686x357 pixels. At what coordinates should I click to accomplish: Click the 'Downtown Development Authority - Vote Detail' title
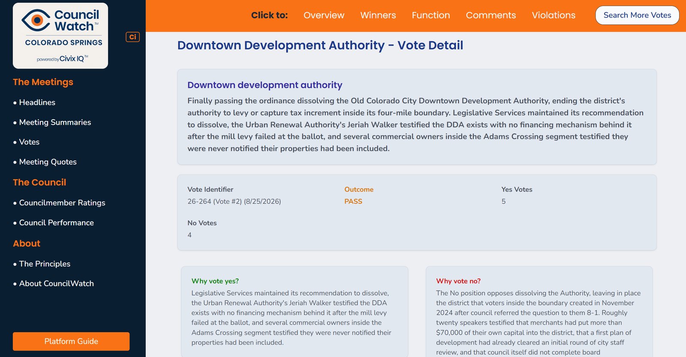point(320,45)
